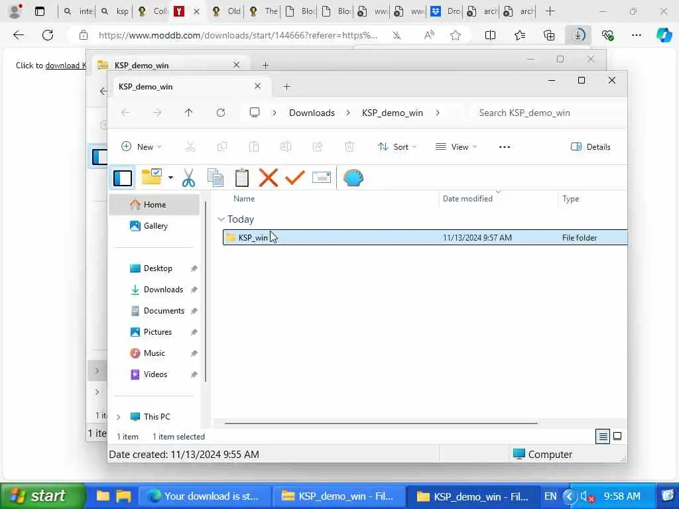
Task: Add a new tab in front Explorer window
Action: tap(286, 87)
